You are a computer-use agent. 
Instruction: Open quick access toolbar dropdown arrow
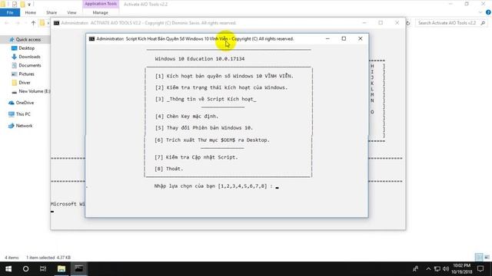point(29,5)
